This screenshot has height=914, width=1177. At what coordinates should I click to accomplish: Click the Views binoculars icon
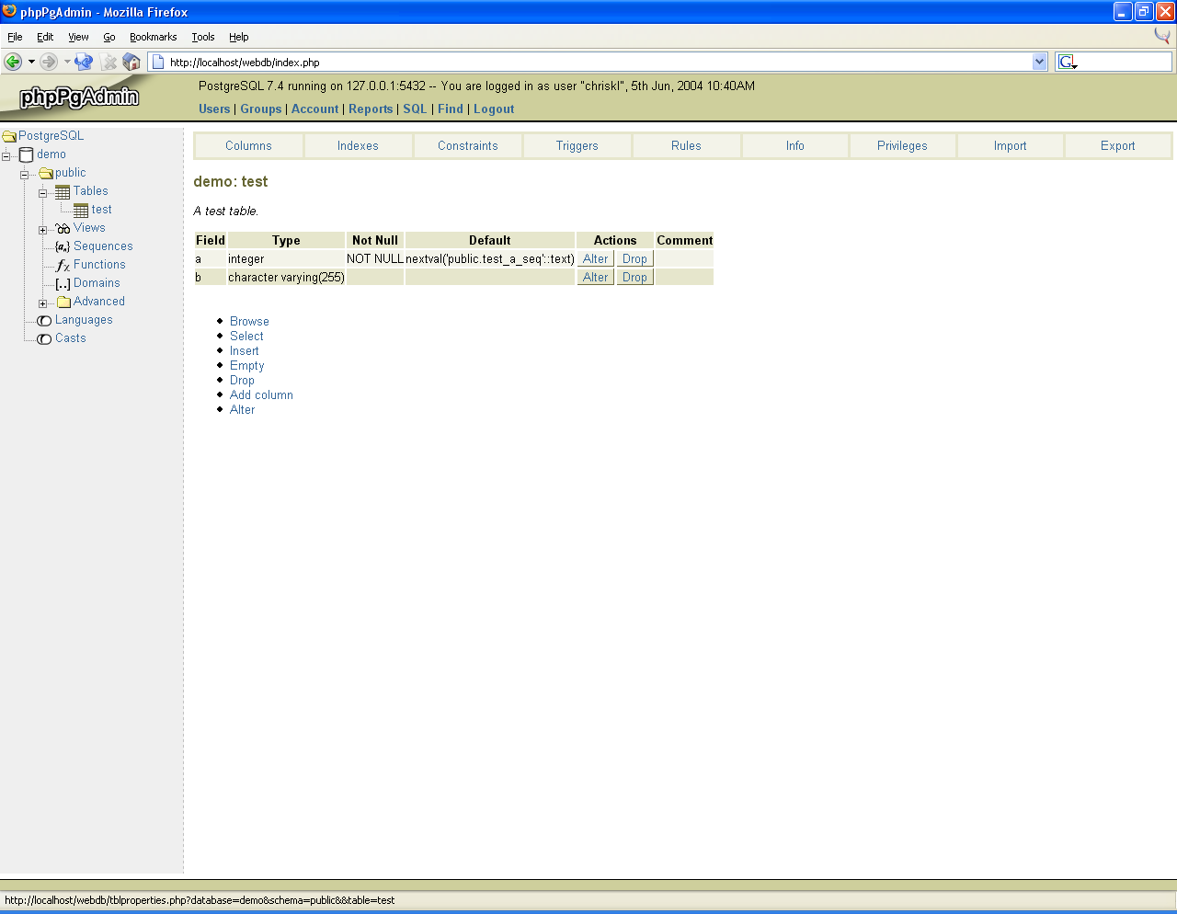(x=63, y=228)
